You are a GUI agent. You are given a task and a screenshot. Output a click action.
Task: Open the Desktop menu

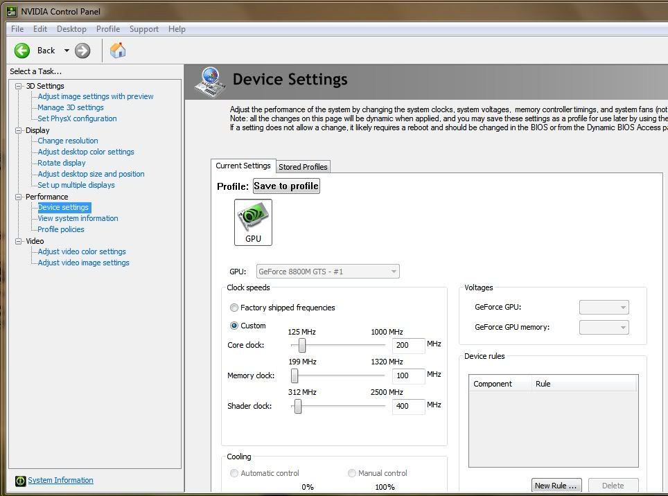point(71,29)
